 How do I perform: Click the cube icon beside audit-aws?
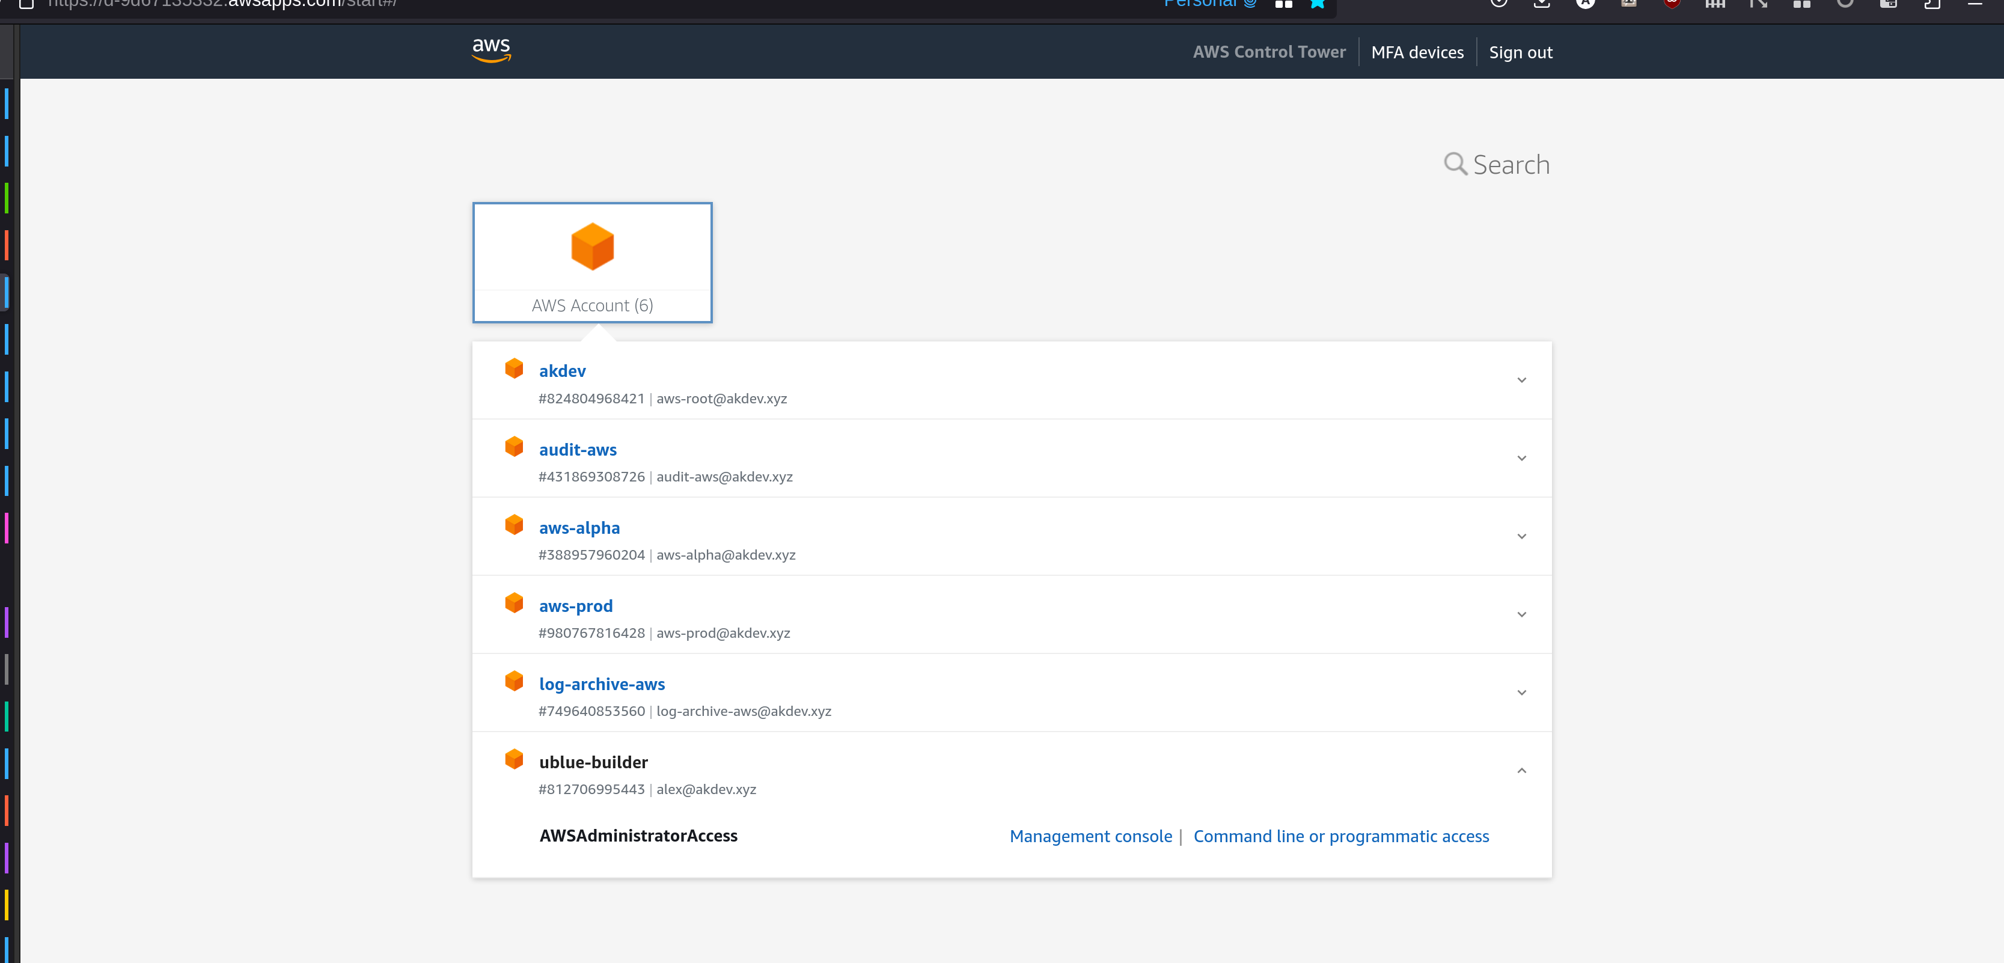[513, 447]
